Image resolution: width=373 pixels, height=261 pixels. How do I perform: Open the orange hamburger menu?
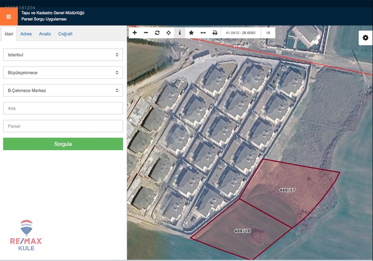(9, 17)
